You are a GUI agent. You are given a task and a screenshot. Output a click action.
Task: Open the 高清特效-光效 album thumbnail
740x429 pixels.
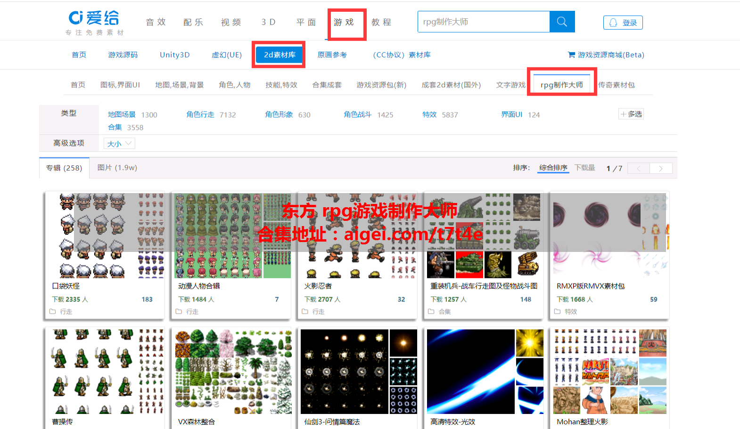[484, 372]
